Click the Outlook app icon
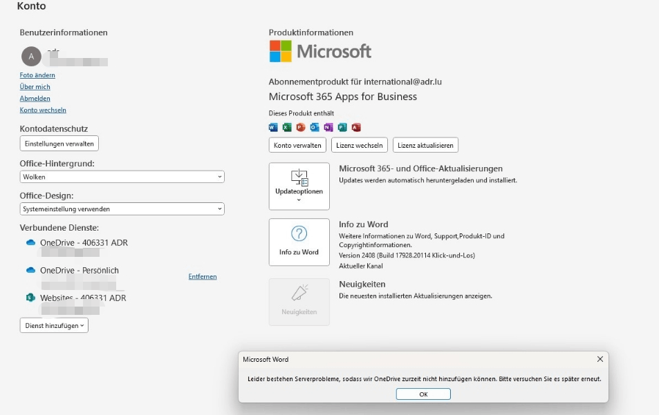 [315, 127]
